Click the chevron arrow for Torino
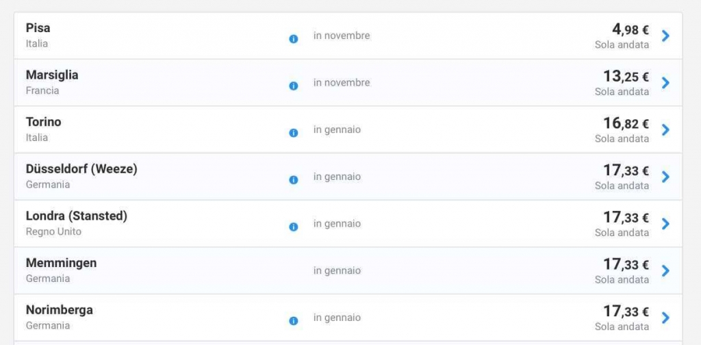Screen dimensions: 701x345 665,129
